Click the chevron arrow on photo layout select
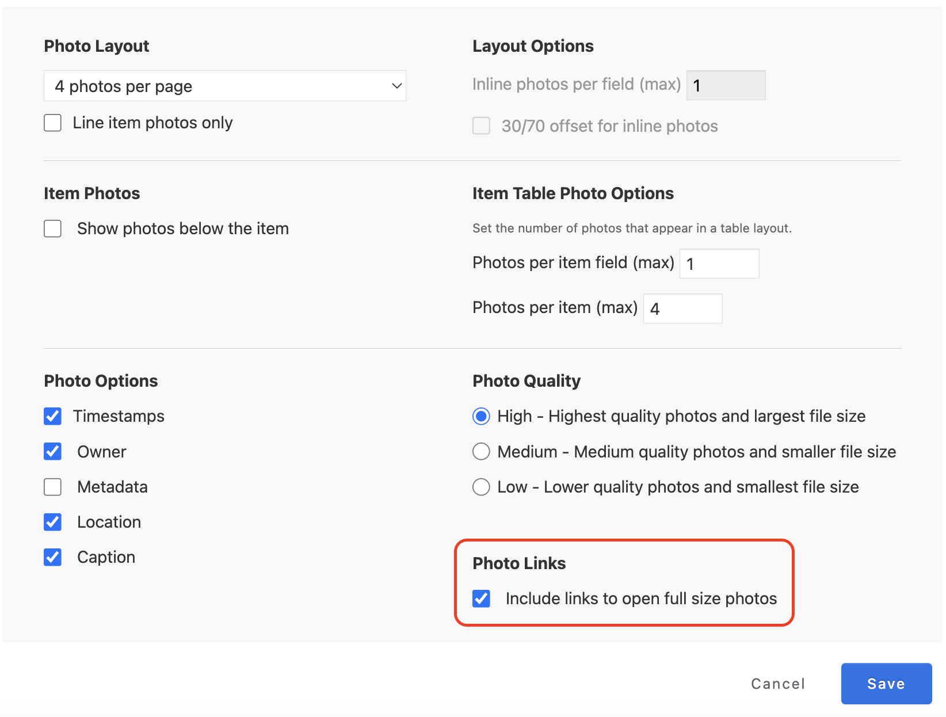946x717 pixels. [x=396, y=86]
